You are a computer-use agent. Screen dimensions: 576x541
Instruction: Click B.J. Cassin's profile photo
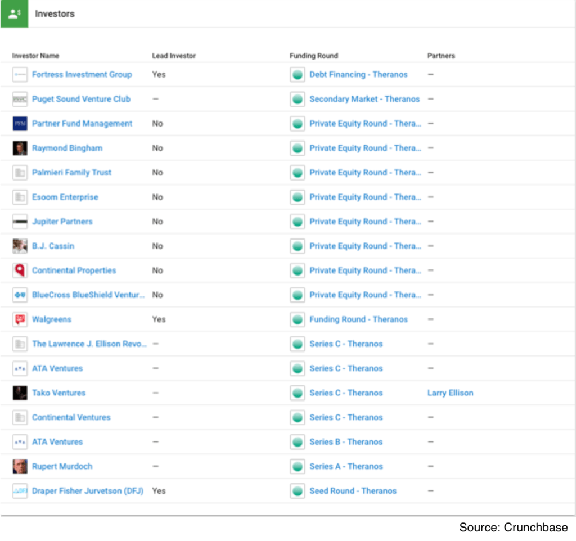click(20, 246)
